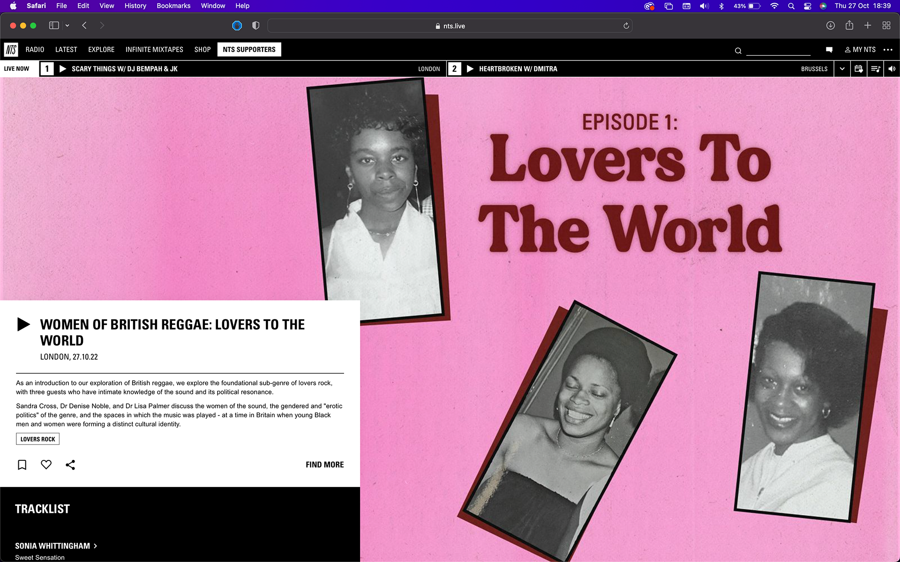
Task: Click the share icon for the episode
Action: tap(70, 465)
